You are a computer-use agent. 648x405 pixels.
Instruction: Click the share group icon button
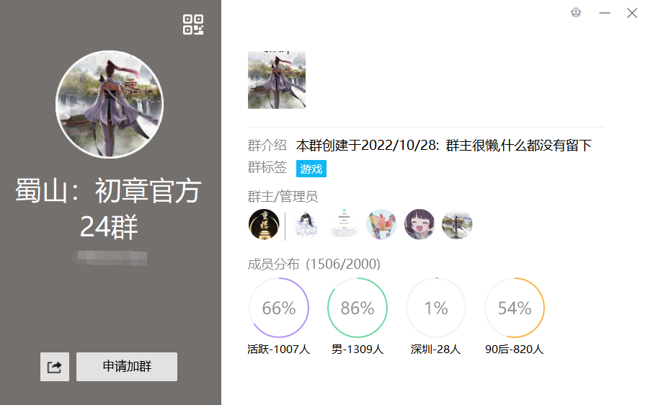[55, 367]
